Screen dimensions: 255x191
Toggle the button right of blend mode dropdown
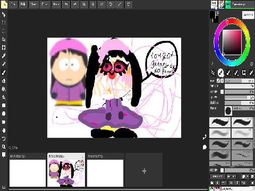pyautogui.click(x=232, y=176)
